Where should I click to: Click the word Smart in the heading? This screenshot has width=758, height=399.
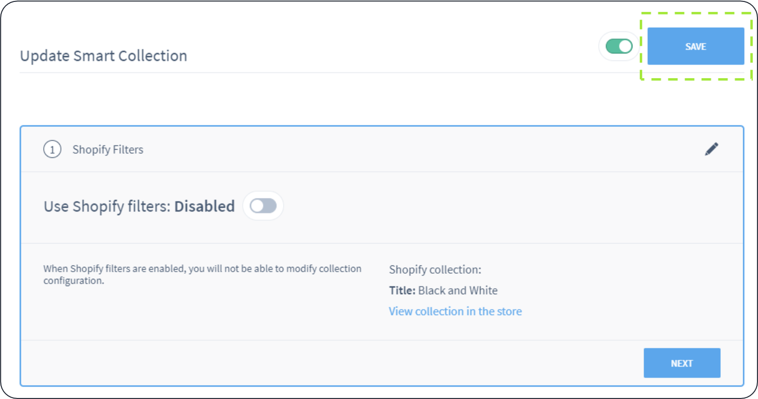(94, 56)
